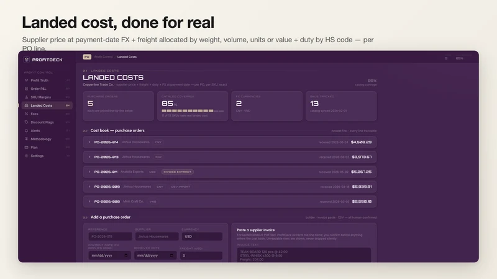Click the $2,550.10 total on Minh Craft row
This screenshot has width=497, height=279.
coord(362,201)
